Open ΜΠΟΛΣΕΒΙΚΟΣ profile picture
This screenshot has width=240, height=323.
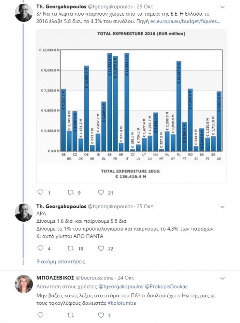[x=24, y=284]
